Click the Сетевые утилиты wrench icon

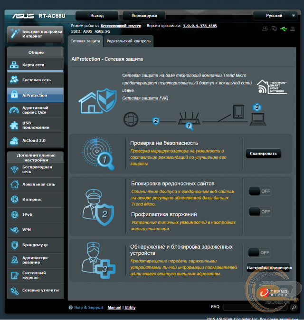pyautogui.click(x=14, y=291)
